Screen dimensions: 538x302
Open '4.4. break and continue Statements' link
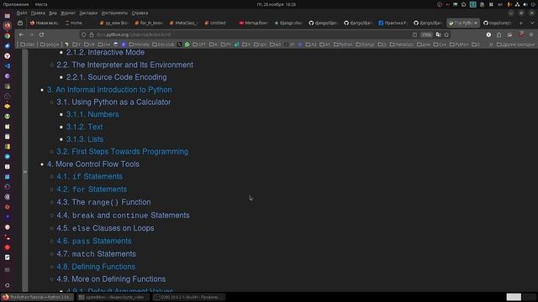(x=123, y=216)
